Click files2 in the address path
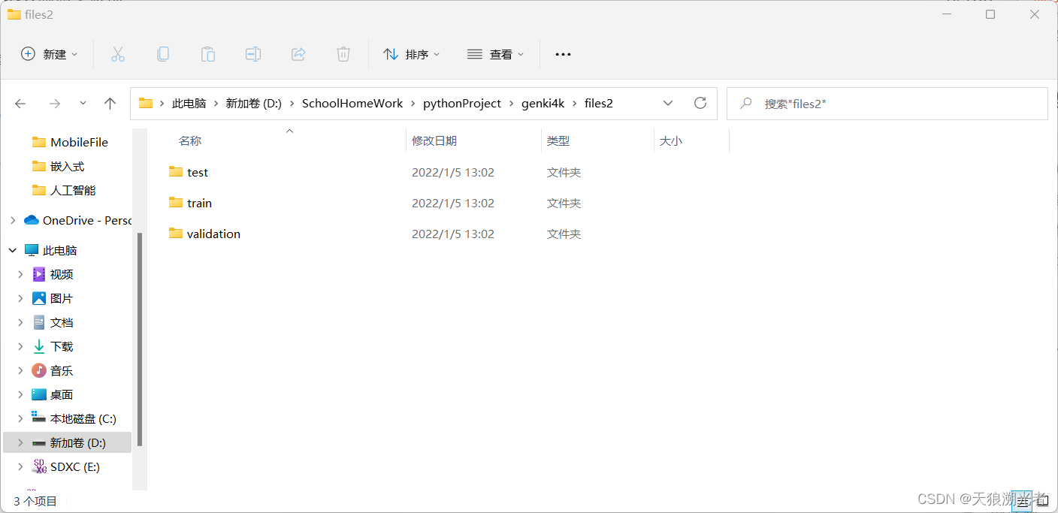This screenshot has height=513, width=1058. point(599,104)
